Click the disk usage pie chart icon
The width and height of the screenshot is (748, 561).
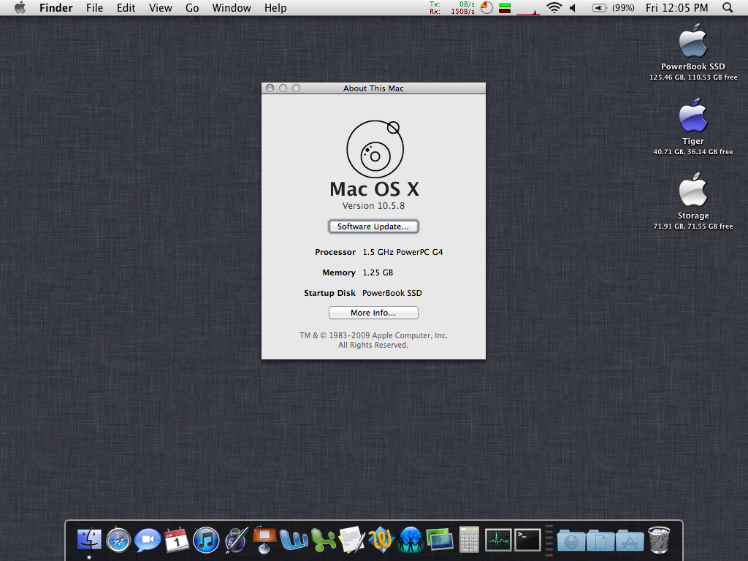486,7
